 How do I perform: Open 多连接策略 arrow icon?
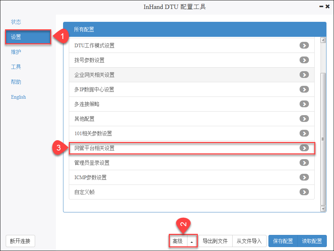point(304,104)
